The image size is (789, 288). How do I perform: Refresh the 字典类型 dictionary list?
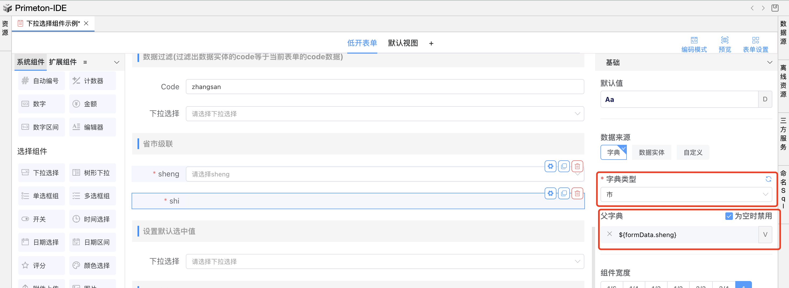click(x=768, y=179)
